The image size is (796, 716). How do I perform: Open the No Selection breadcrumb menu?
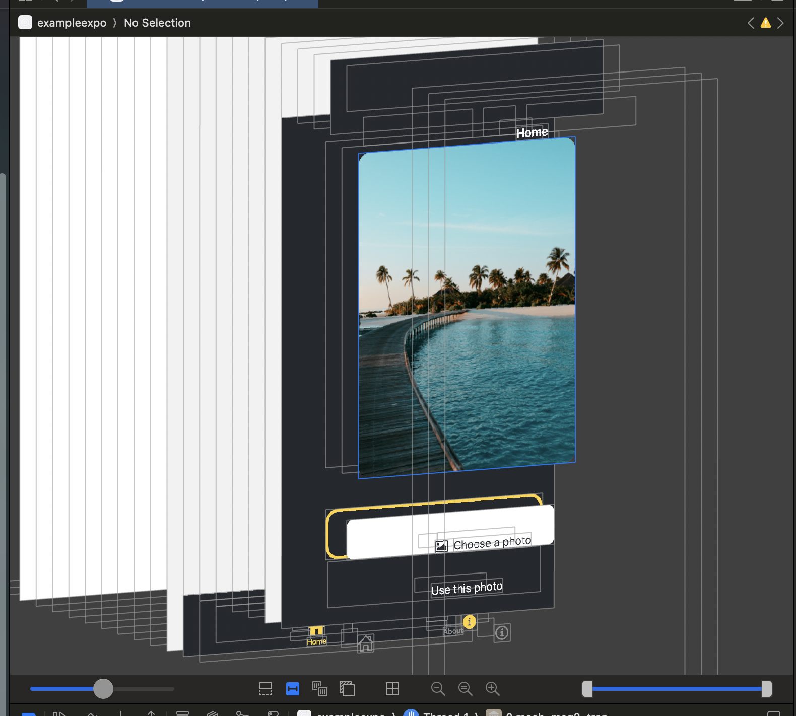click(x=157, y=23)
